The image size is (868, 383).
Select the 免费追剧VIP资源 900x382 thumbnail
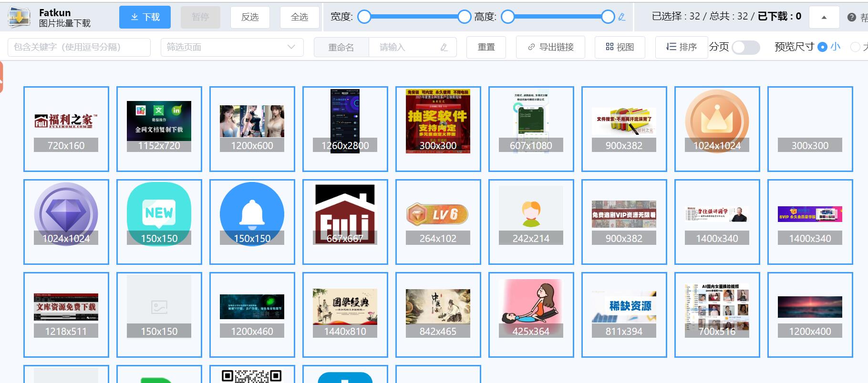click(624, 222)
